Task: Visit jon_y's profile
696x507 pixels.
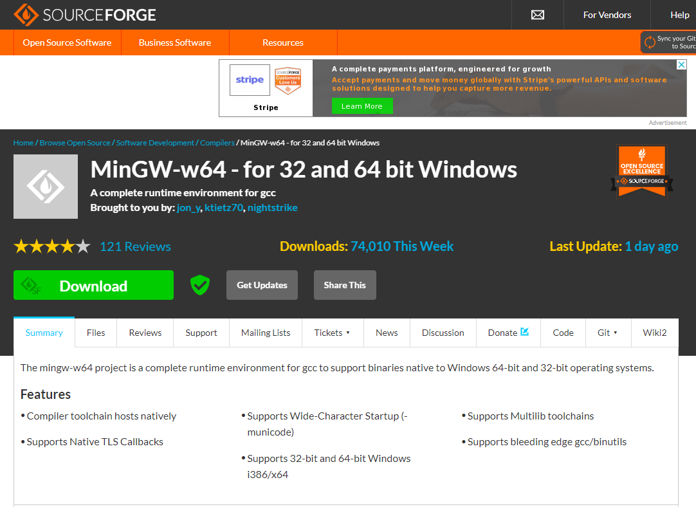Action: (188, 207)
